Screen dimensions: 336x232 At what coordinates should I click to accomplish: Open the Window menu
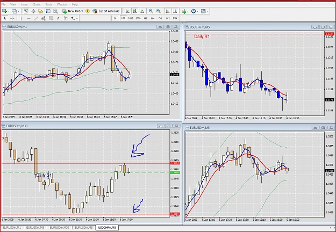(62, 4)
